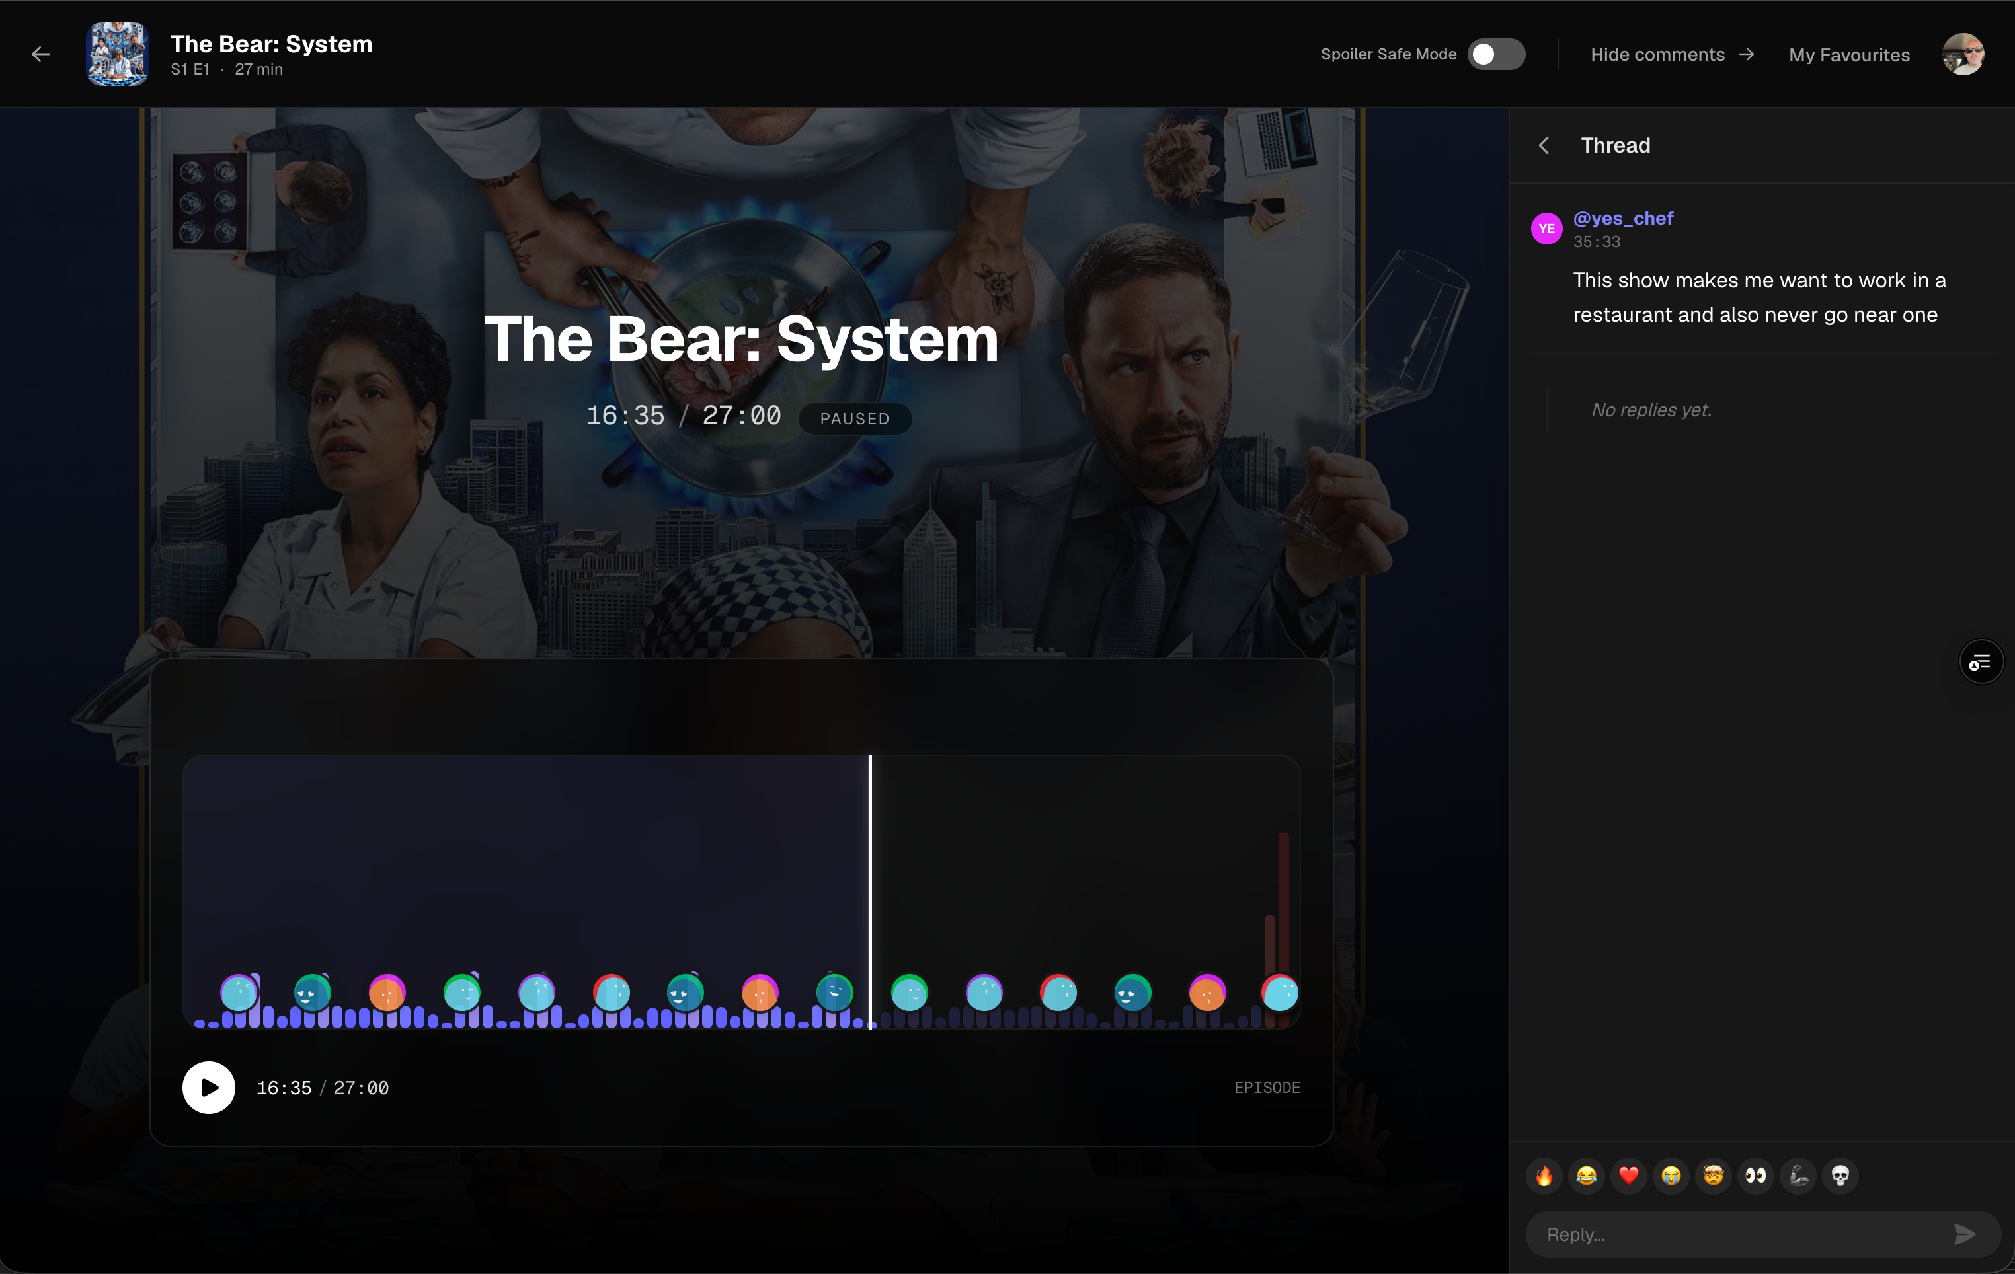React with fire emoji
The width and height of the screenshot is (2015, 1274).
[x=1544, y=1176]
